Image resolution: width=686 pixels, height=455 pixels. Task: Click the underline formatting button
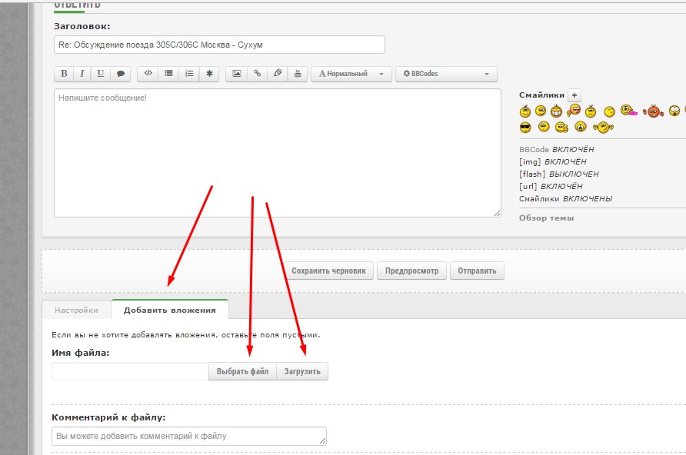click(101, 74)
